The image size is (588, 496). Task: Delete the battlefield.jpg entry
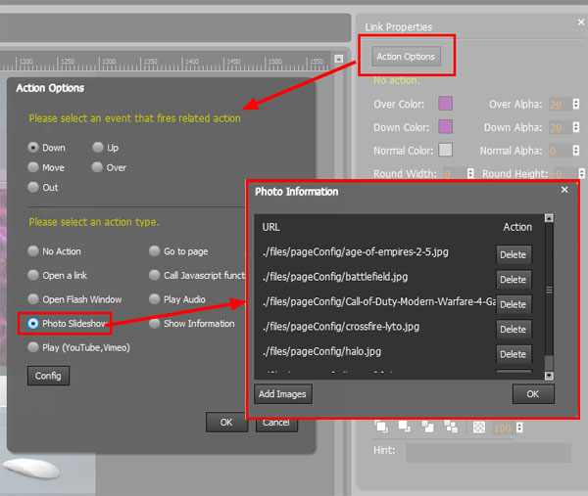pyautogui.click(x=514, y=280)
